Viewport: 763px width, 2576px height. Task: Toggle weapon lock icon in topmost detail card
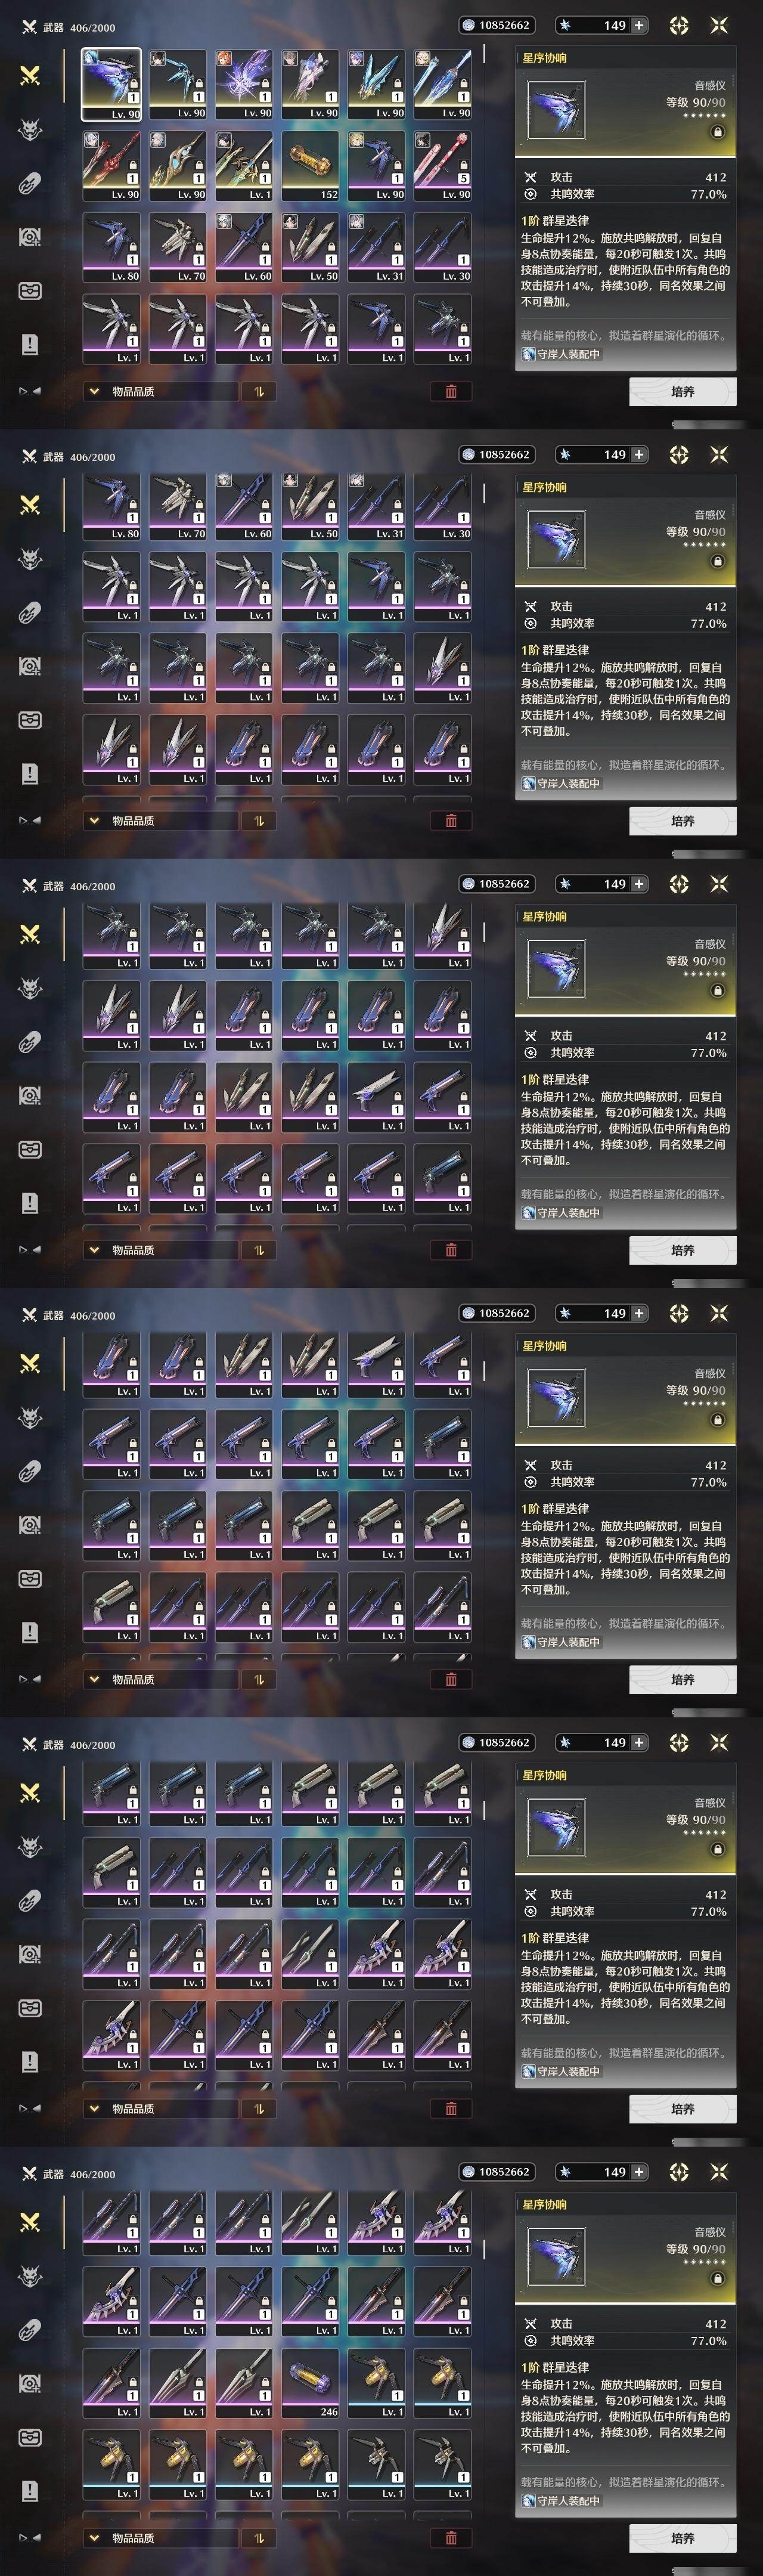coord(717,132)
